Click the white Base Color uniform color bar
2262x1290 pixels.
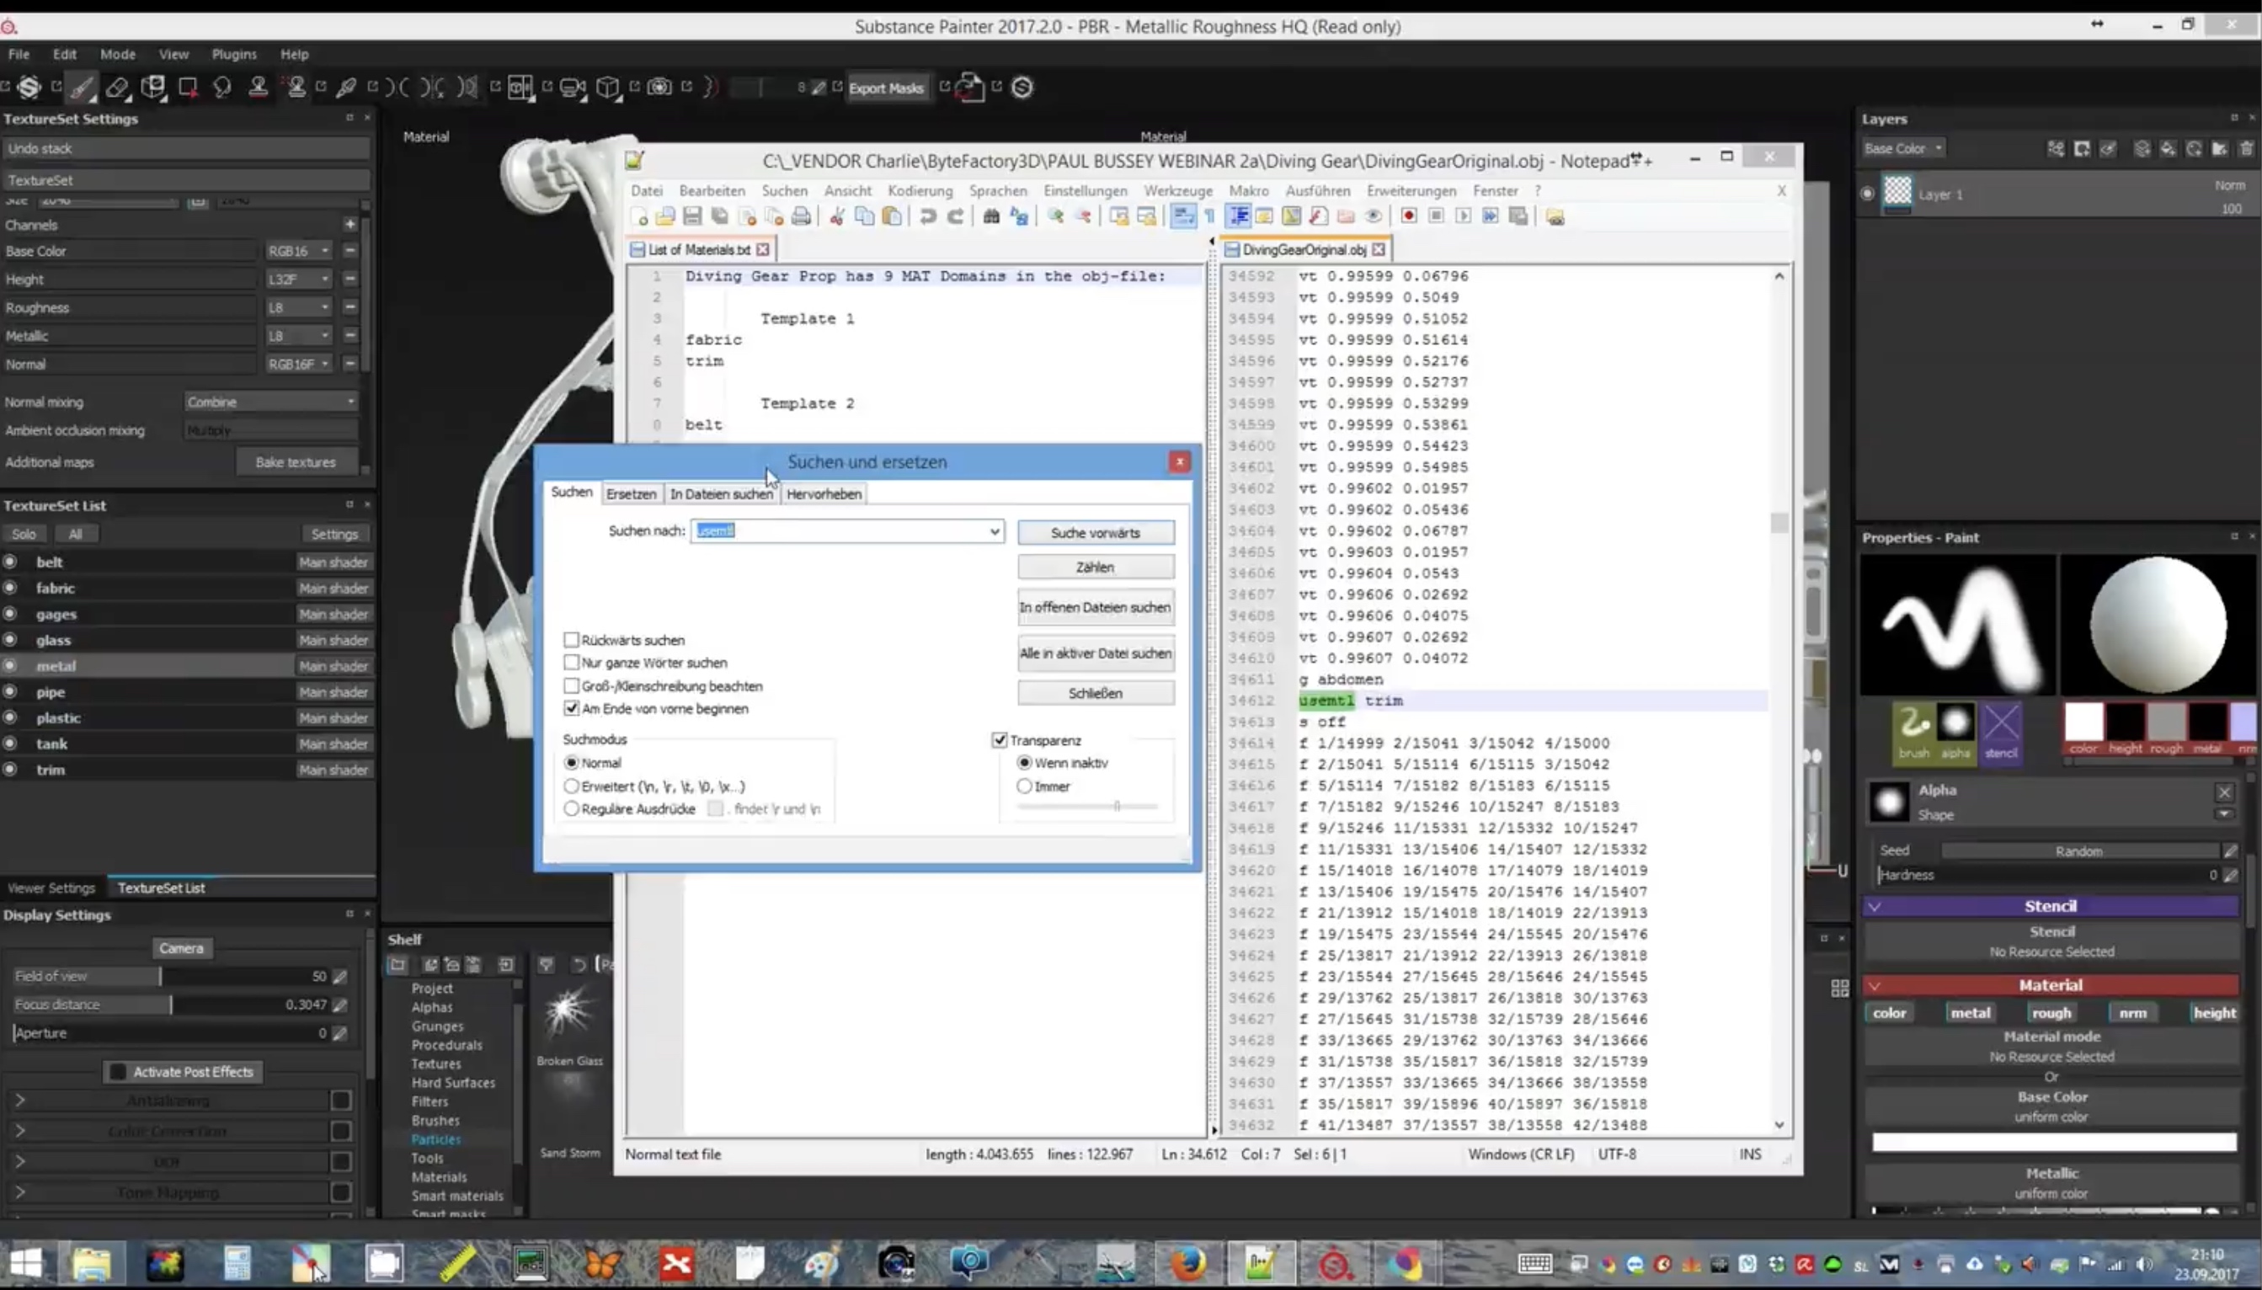2053,1142
